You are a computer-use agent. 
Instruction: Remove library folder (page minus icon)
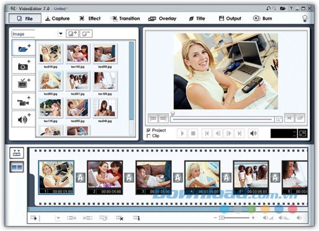click(86, 33)
